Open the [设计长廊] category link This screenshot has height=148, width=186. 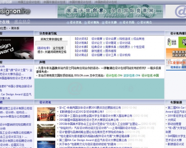(x=81, y=47)
